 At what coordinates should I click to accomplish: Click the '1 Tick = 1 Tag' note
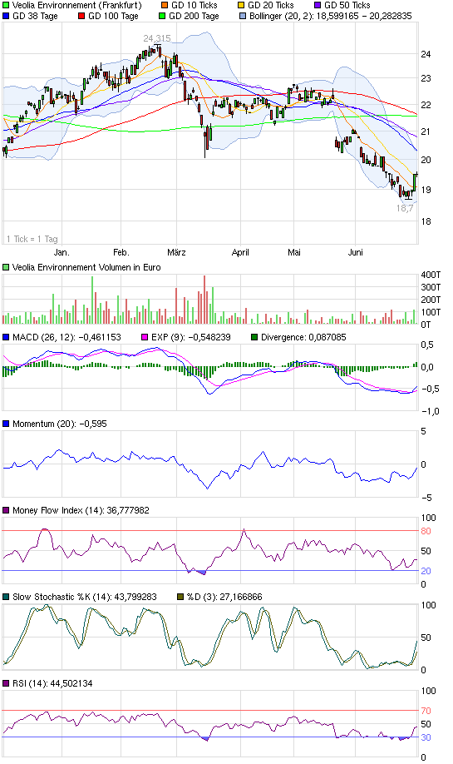point(32,239)
